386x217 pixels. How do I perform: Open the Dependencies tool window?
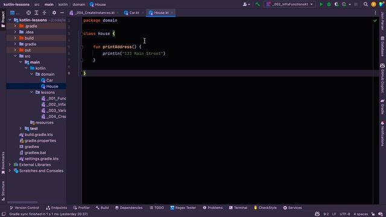point(128,208)
